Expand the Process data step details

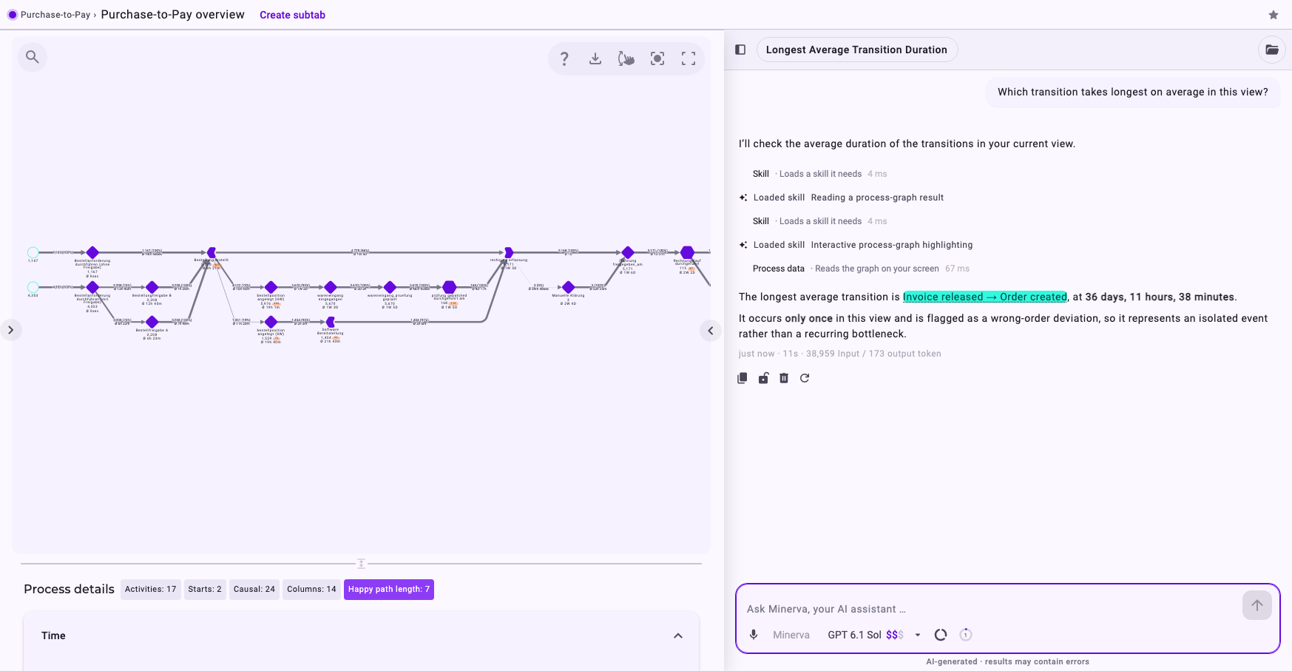pos(861,269)
